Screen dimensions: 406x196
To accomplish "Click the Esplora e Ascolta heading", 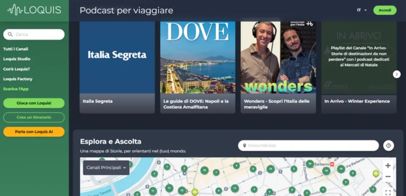I will point(111,142).
